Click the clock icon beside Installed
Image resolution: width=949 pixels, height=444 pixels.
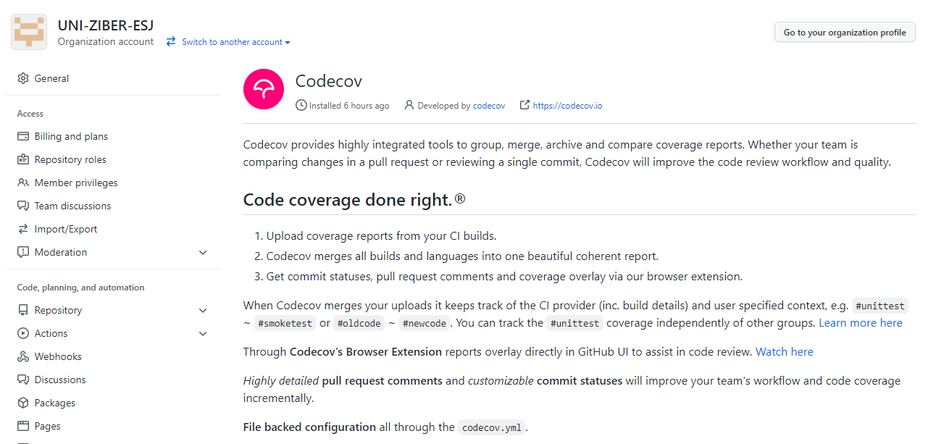click(301, 105)
